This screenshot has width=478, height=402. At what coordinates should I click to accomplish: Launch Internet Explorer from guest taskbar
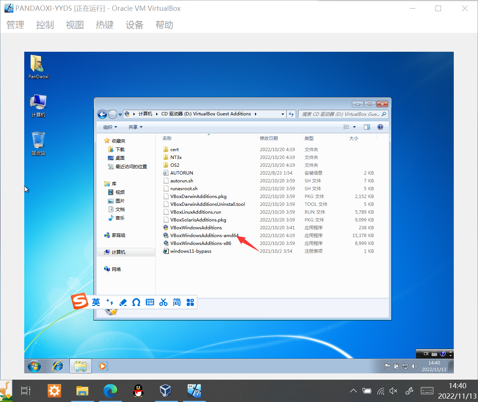(x=57, y=366)
